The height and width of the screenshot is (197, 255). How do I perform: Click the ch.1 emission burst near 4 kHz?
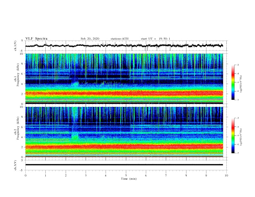[x=75, y=84]
